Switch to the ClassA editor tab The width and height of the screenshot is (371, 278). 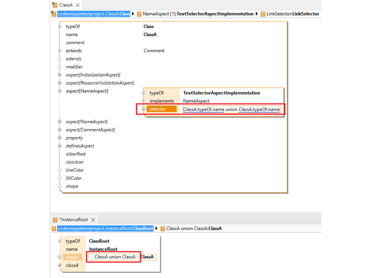(65, 5)
